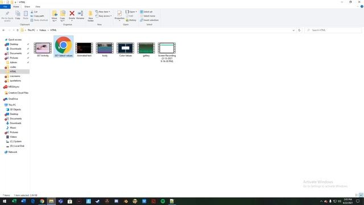Open Microsoft Store from the taskbar
Image resolution: width=364 pixels, height=205 pixels.
[70, 201]
